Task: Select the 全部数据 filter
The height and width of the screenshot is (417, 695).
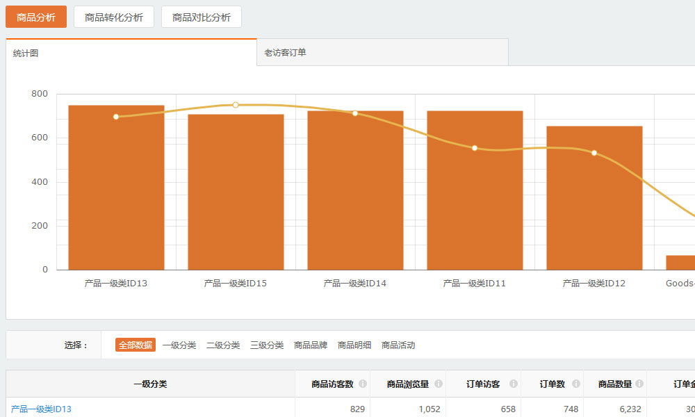Action: (x=136, y=345)
